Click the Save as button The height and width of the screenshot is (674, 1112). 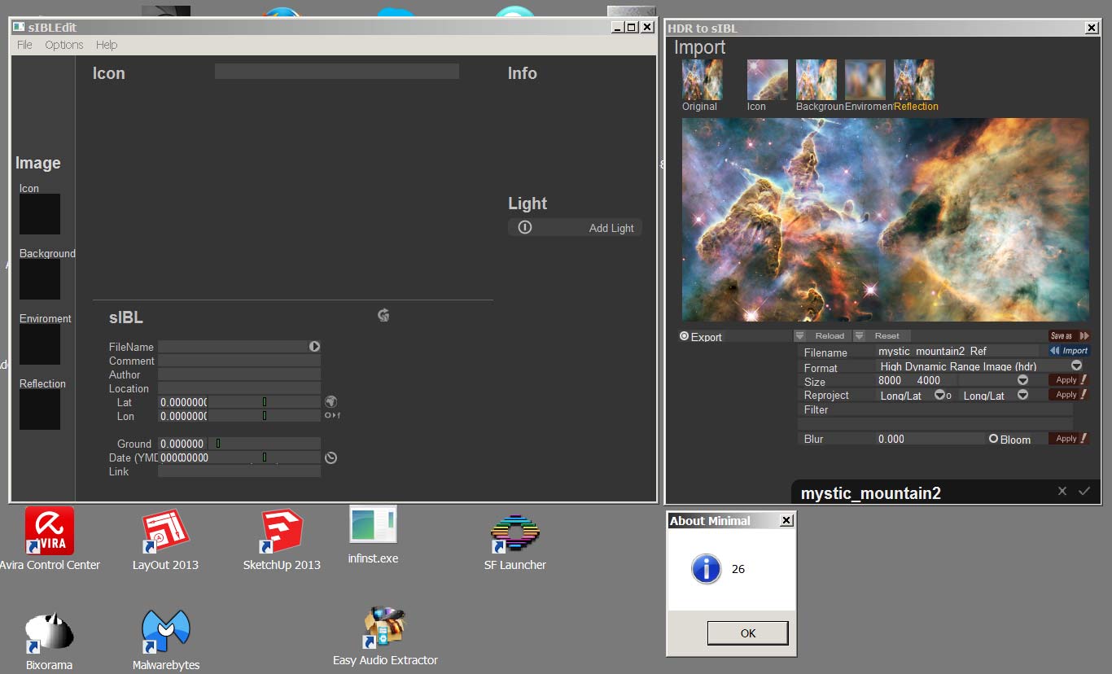pyautogui.click(x=1069, y=335)
